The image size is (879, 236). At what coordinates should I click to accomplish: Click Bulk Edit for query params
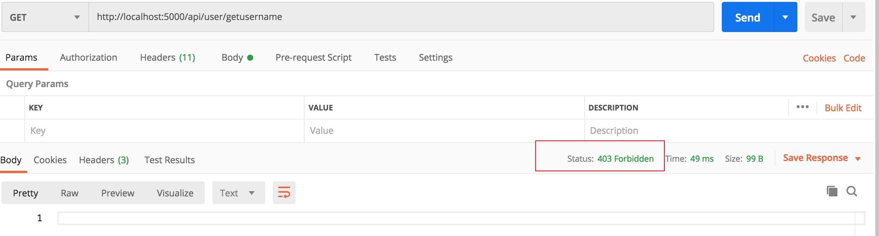843,108
